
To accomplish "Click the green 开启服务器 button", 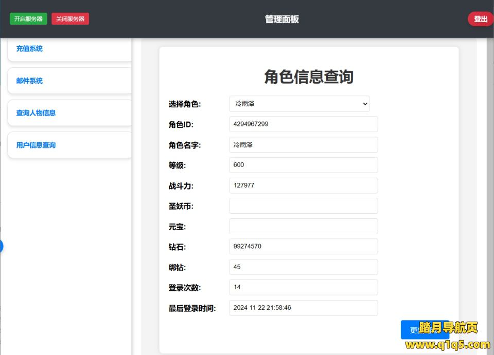I will point(28,19).
